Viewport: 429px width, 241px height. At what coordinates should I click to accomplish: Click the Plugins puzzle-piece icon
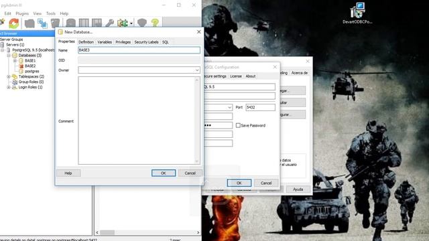[x=123, y=23]
